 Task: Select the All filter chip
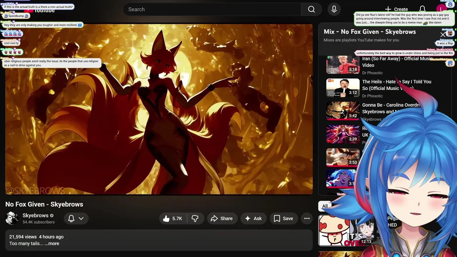tap(325, 206)
